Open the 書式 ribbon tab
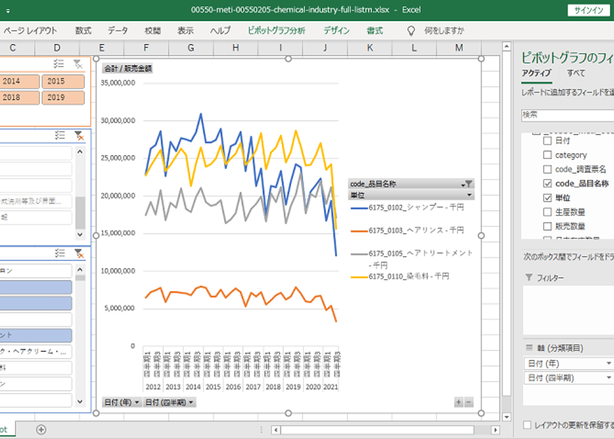614x439 pixels. click(x=374, y=31)
